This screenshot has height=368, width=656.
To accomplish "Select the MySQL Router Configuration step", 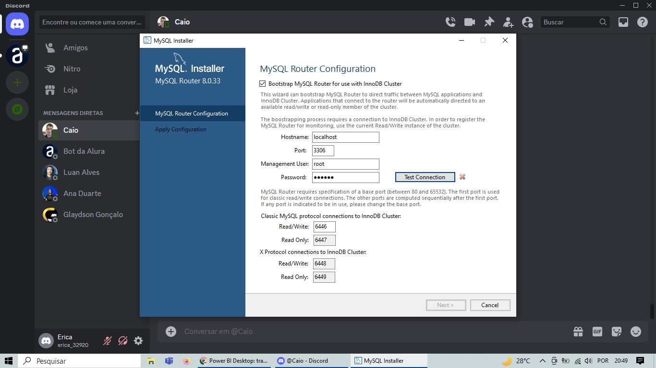I will click(193, 114).
